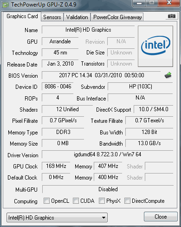Select the Graphics Card tab
Screen dimensions: 181x227
click(x=22, y=16)
